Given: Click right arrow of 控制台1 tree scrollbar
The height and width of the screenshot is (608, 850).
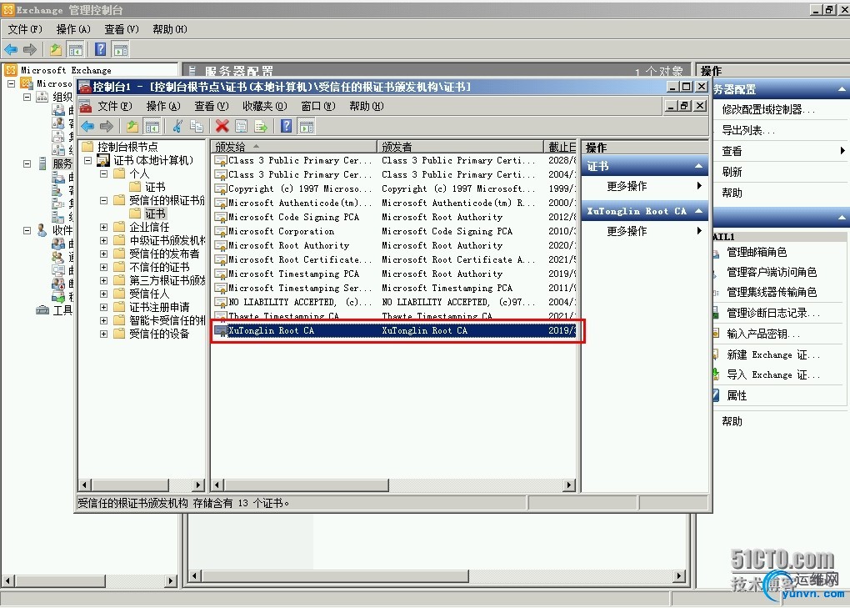Looking at the screenshot, I should pyautogui.click(x=198, y=485).
